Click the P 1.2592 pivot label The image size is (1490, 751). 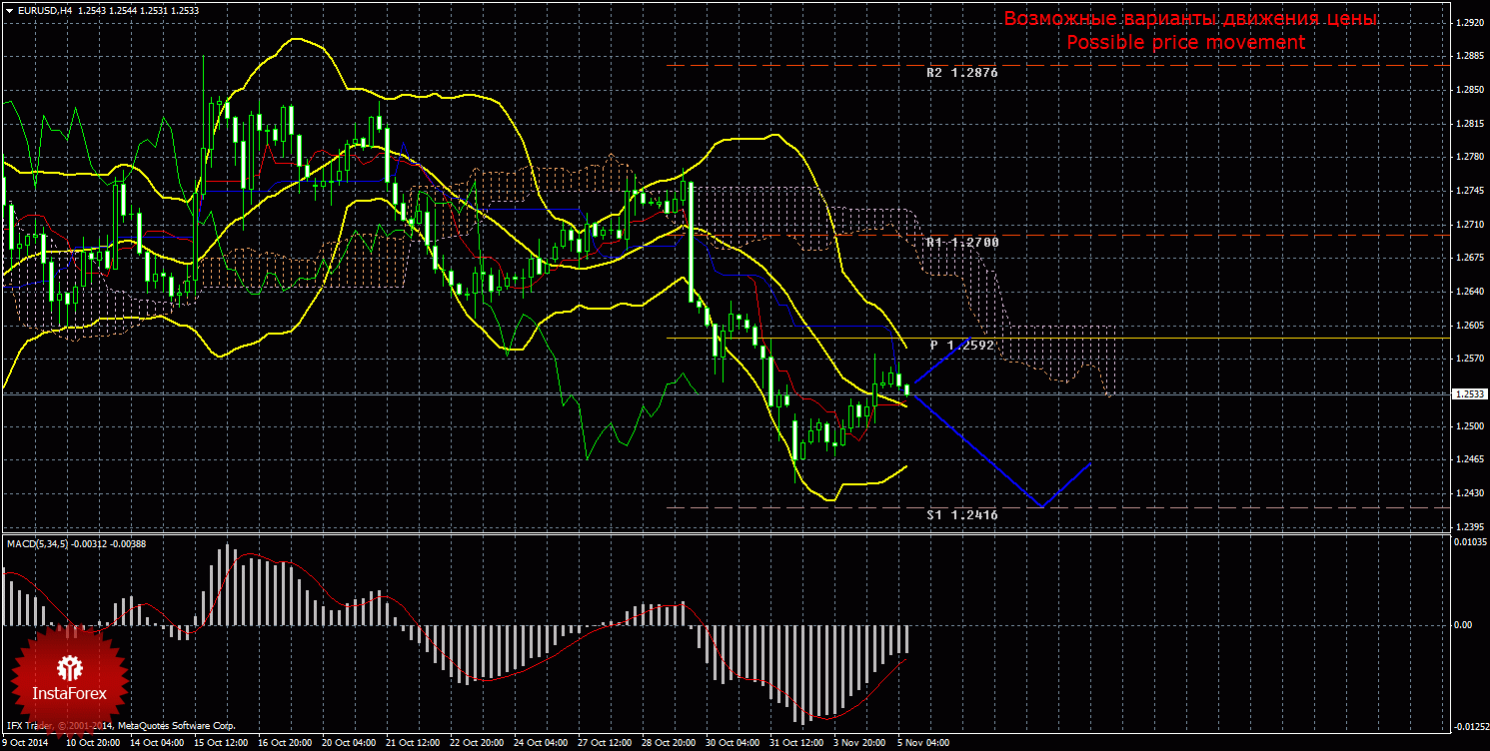coord(961,345)
